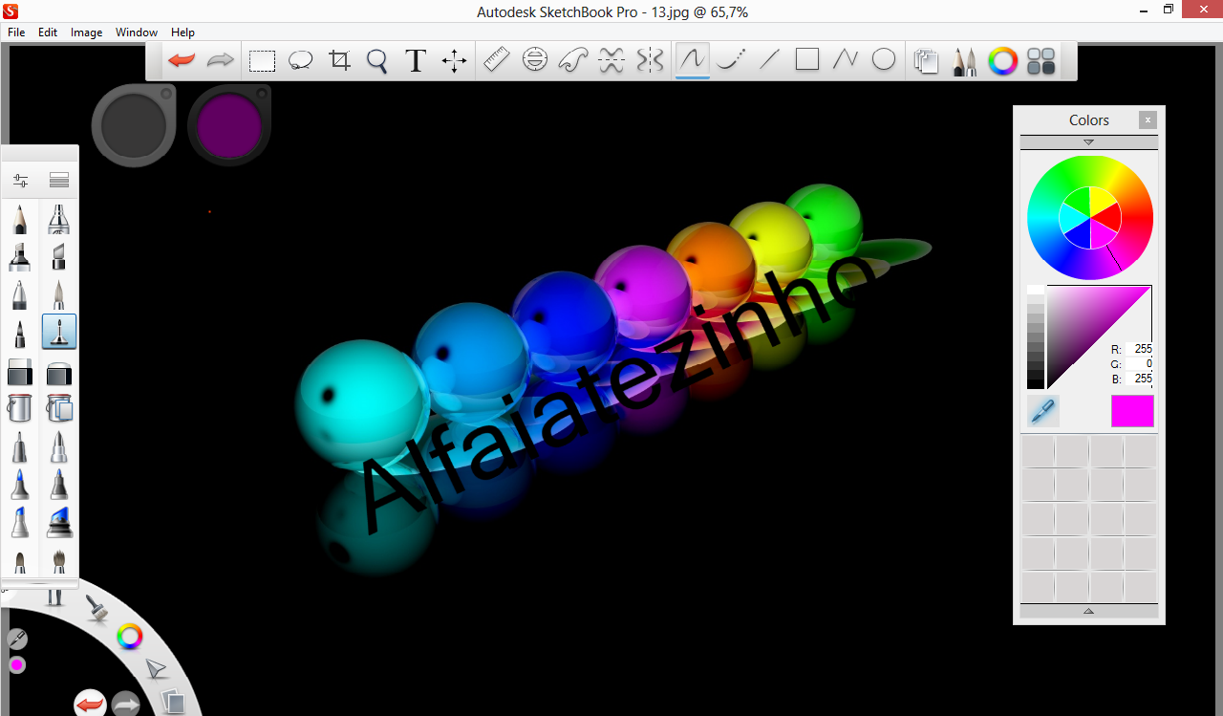1223x716 pixels.
Task: Click the R value field
Action: (1140, 350)
